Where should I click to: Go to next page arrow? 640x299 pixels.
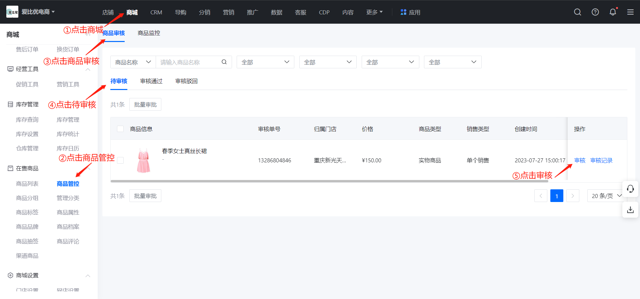(x=573, y=196)
